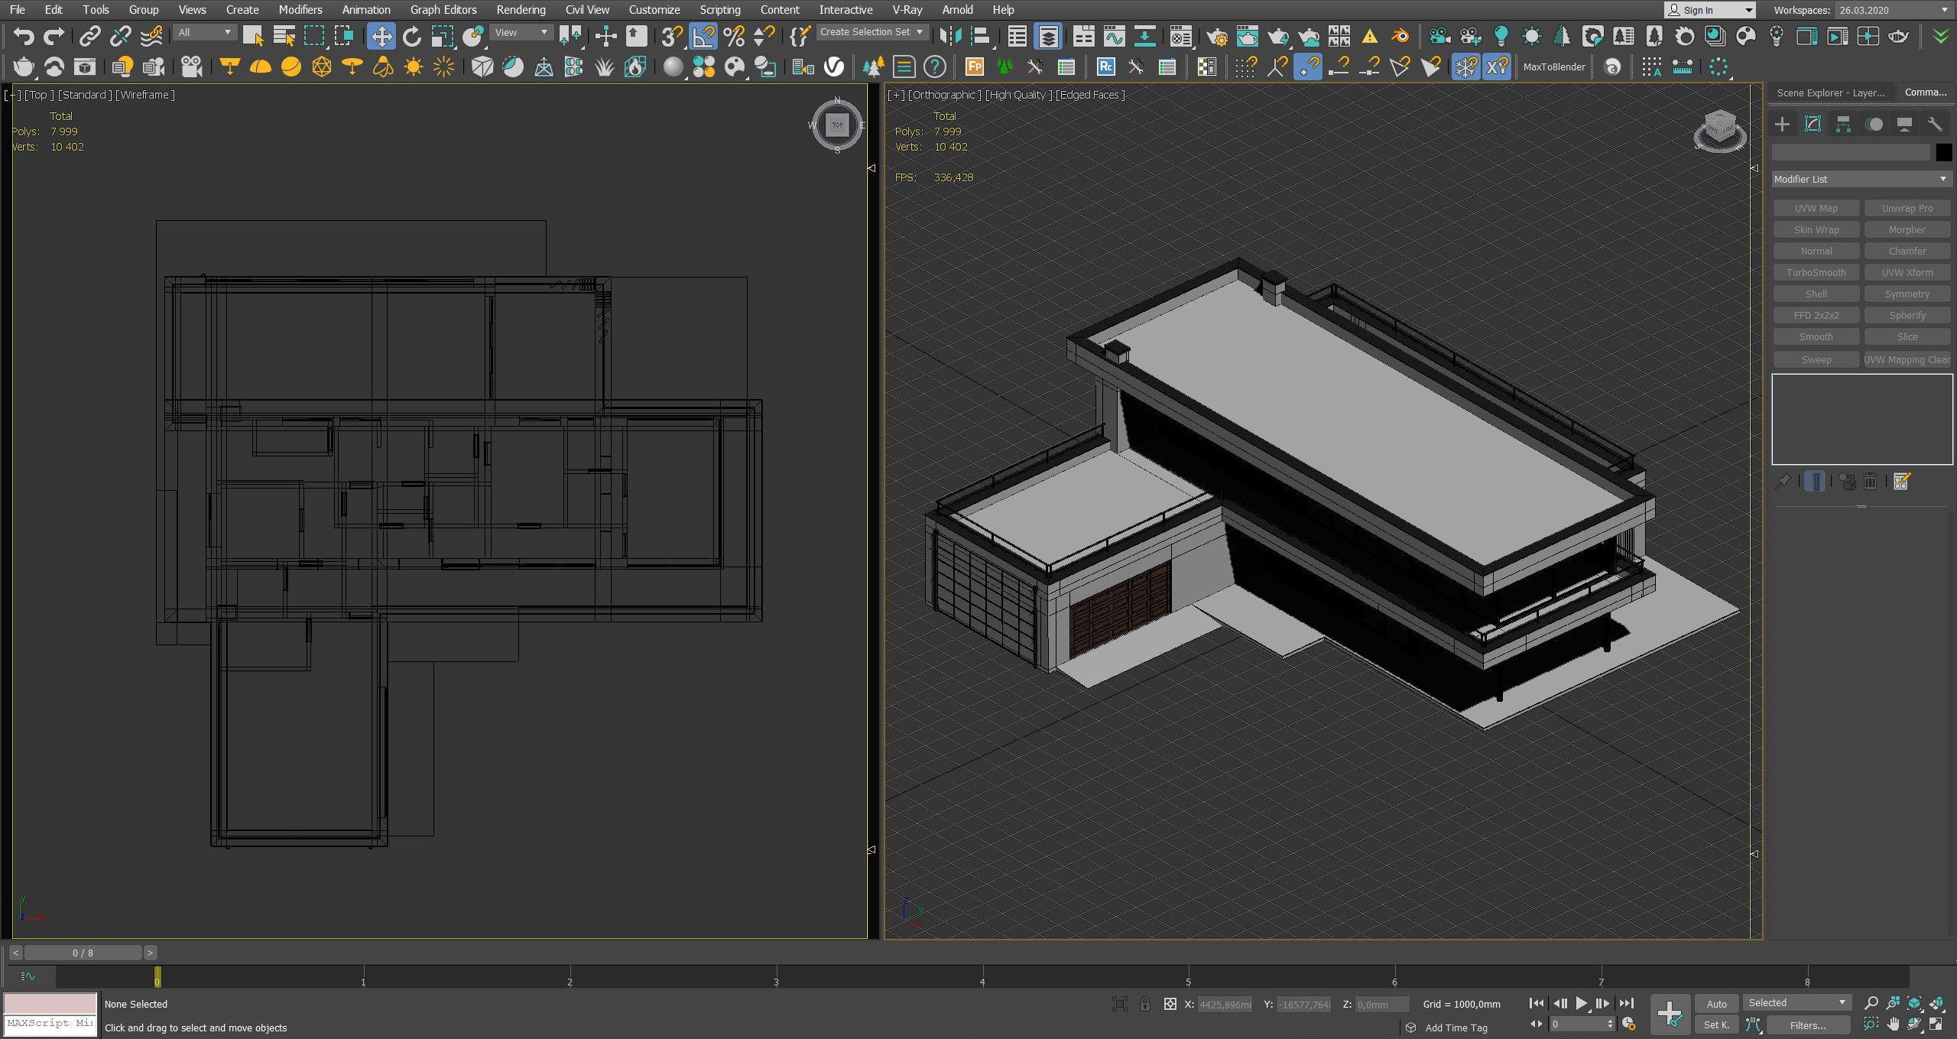The image size is (1957, 1039).
Task: Click the V-Ray logo toolbar icon
Action: [834, 67]
